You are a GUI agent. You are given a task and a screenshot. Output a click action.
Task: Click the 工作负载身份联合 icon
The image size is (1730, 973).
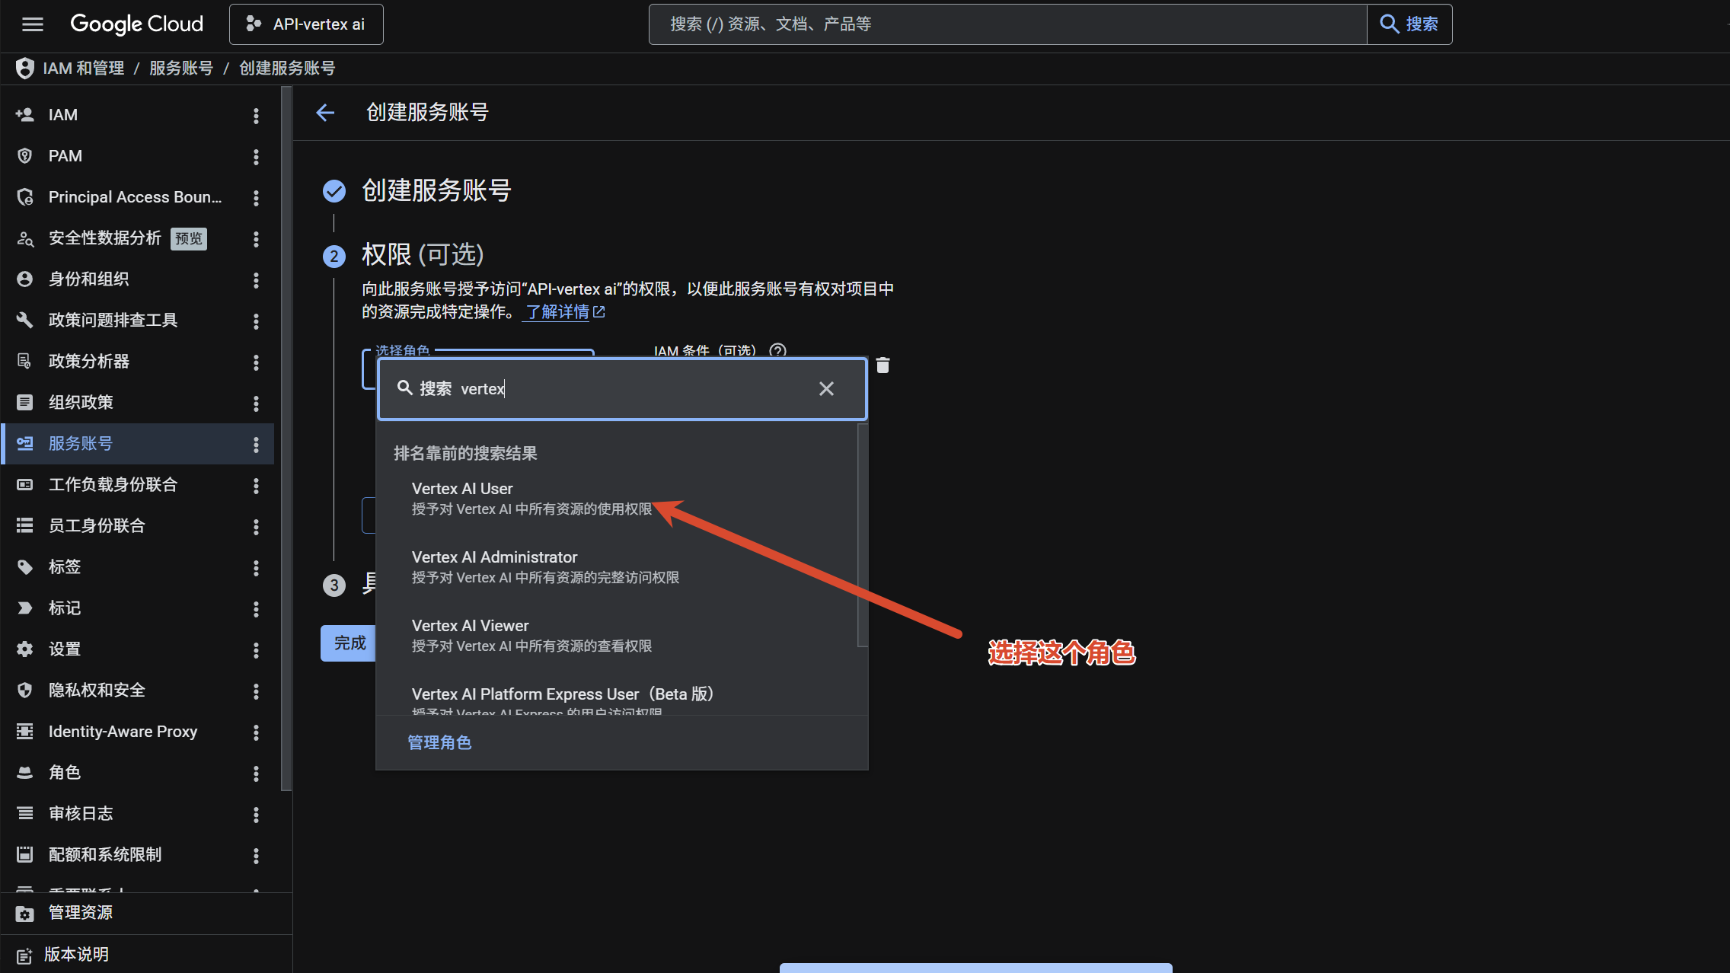tap(25, 485)
